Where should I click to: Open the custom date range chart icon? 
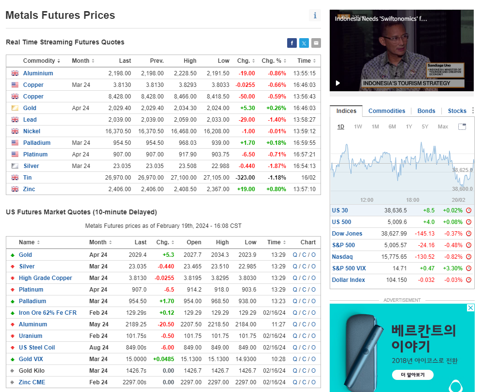point(462,126)
